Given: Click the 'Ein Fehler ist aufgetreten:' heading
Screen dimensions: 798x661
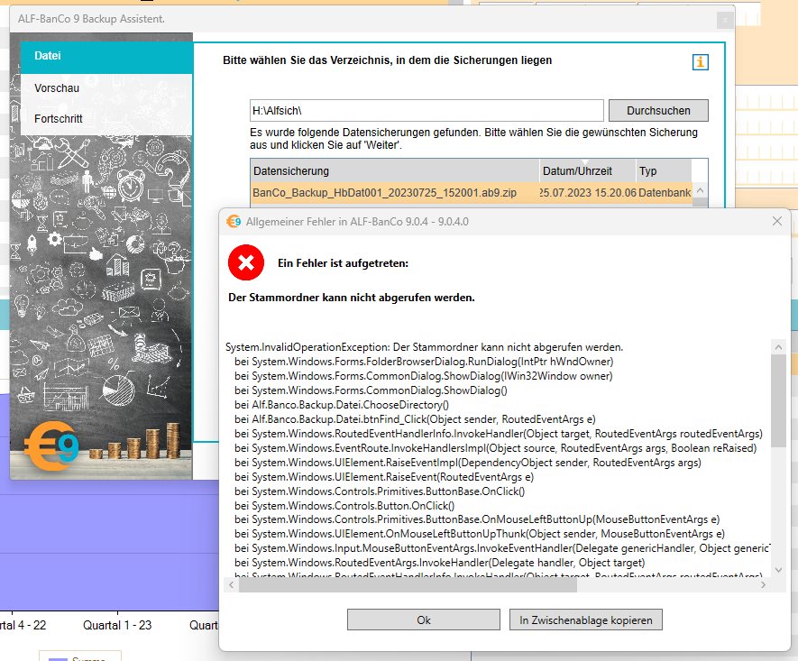Looking at the screenshot, I should coord(343,263).
